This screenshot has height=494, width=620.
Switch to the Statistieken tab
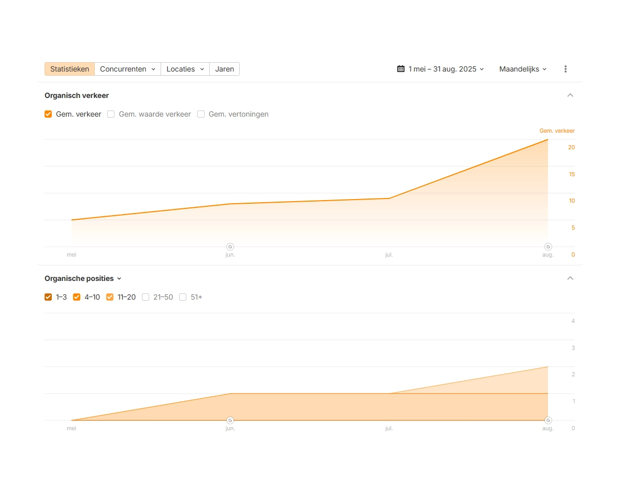point(69,69)
